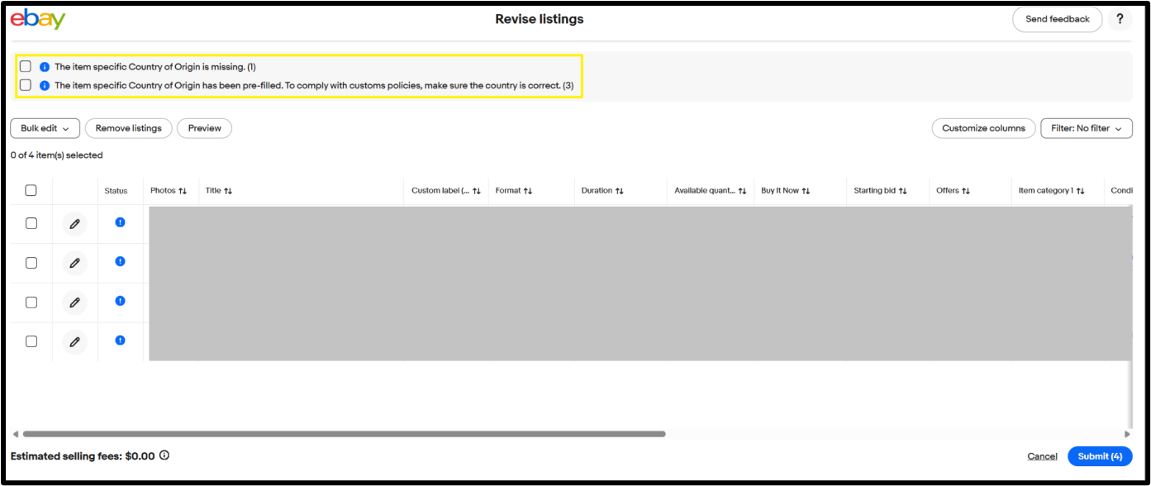Screen dimensions: 1151x486
Task: Open help with the question mark icon
Action: click(1120, 19)
